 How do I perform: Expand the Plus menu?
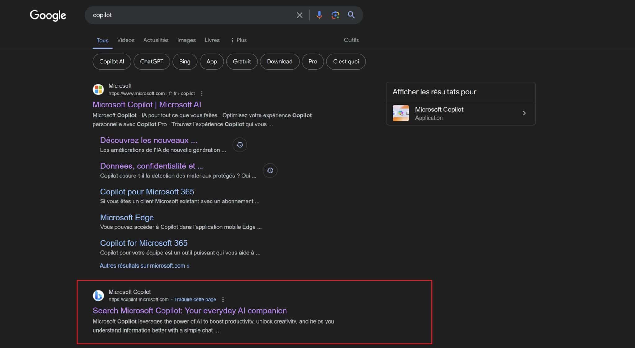[x=239, y=40]
